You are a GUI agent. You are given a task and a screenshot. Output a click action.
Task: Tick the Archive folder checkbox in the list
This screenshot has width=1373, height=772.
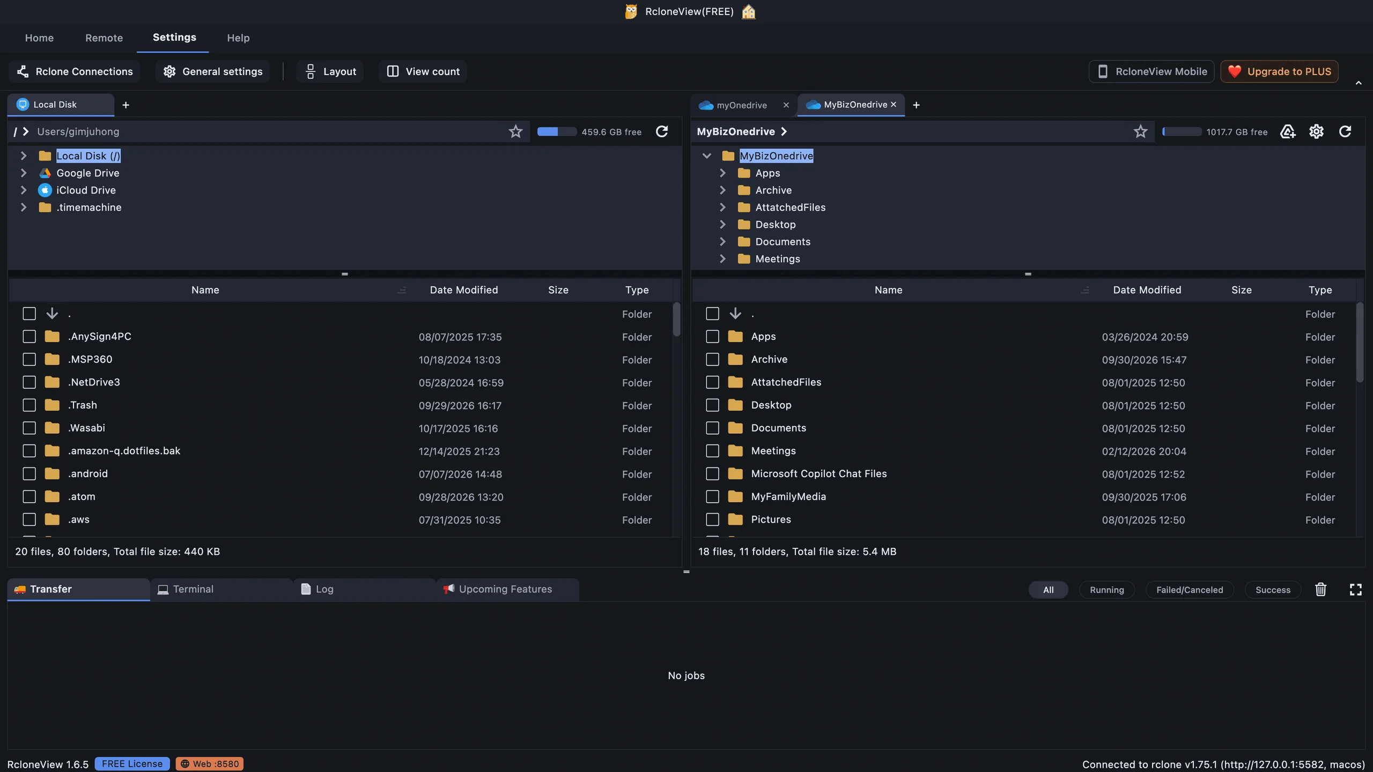[713, 360]
